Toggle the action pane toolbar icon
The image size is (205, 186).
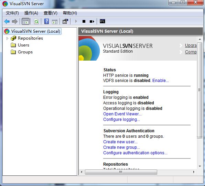pyautogui.click(x=55, y=22)
